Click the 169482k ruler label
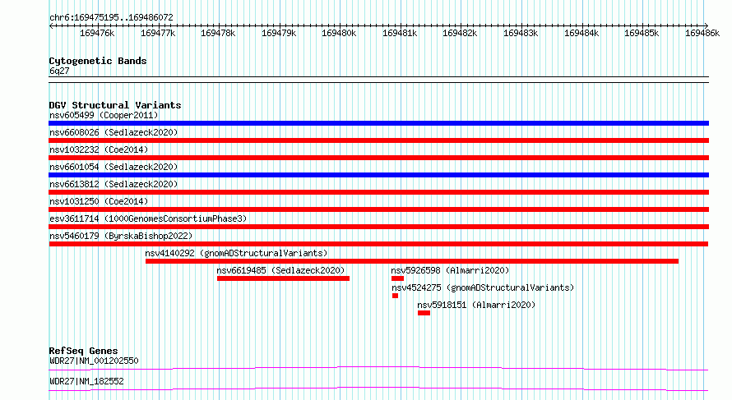732x400 pixels. (x=460, y=33)
